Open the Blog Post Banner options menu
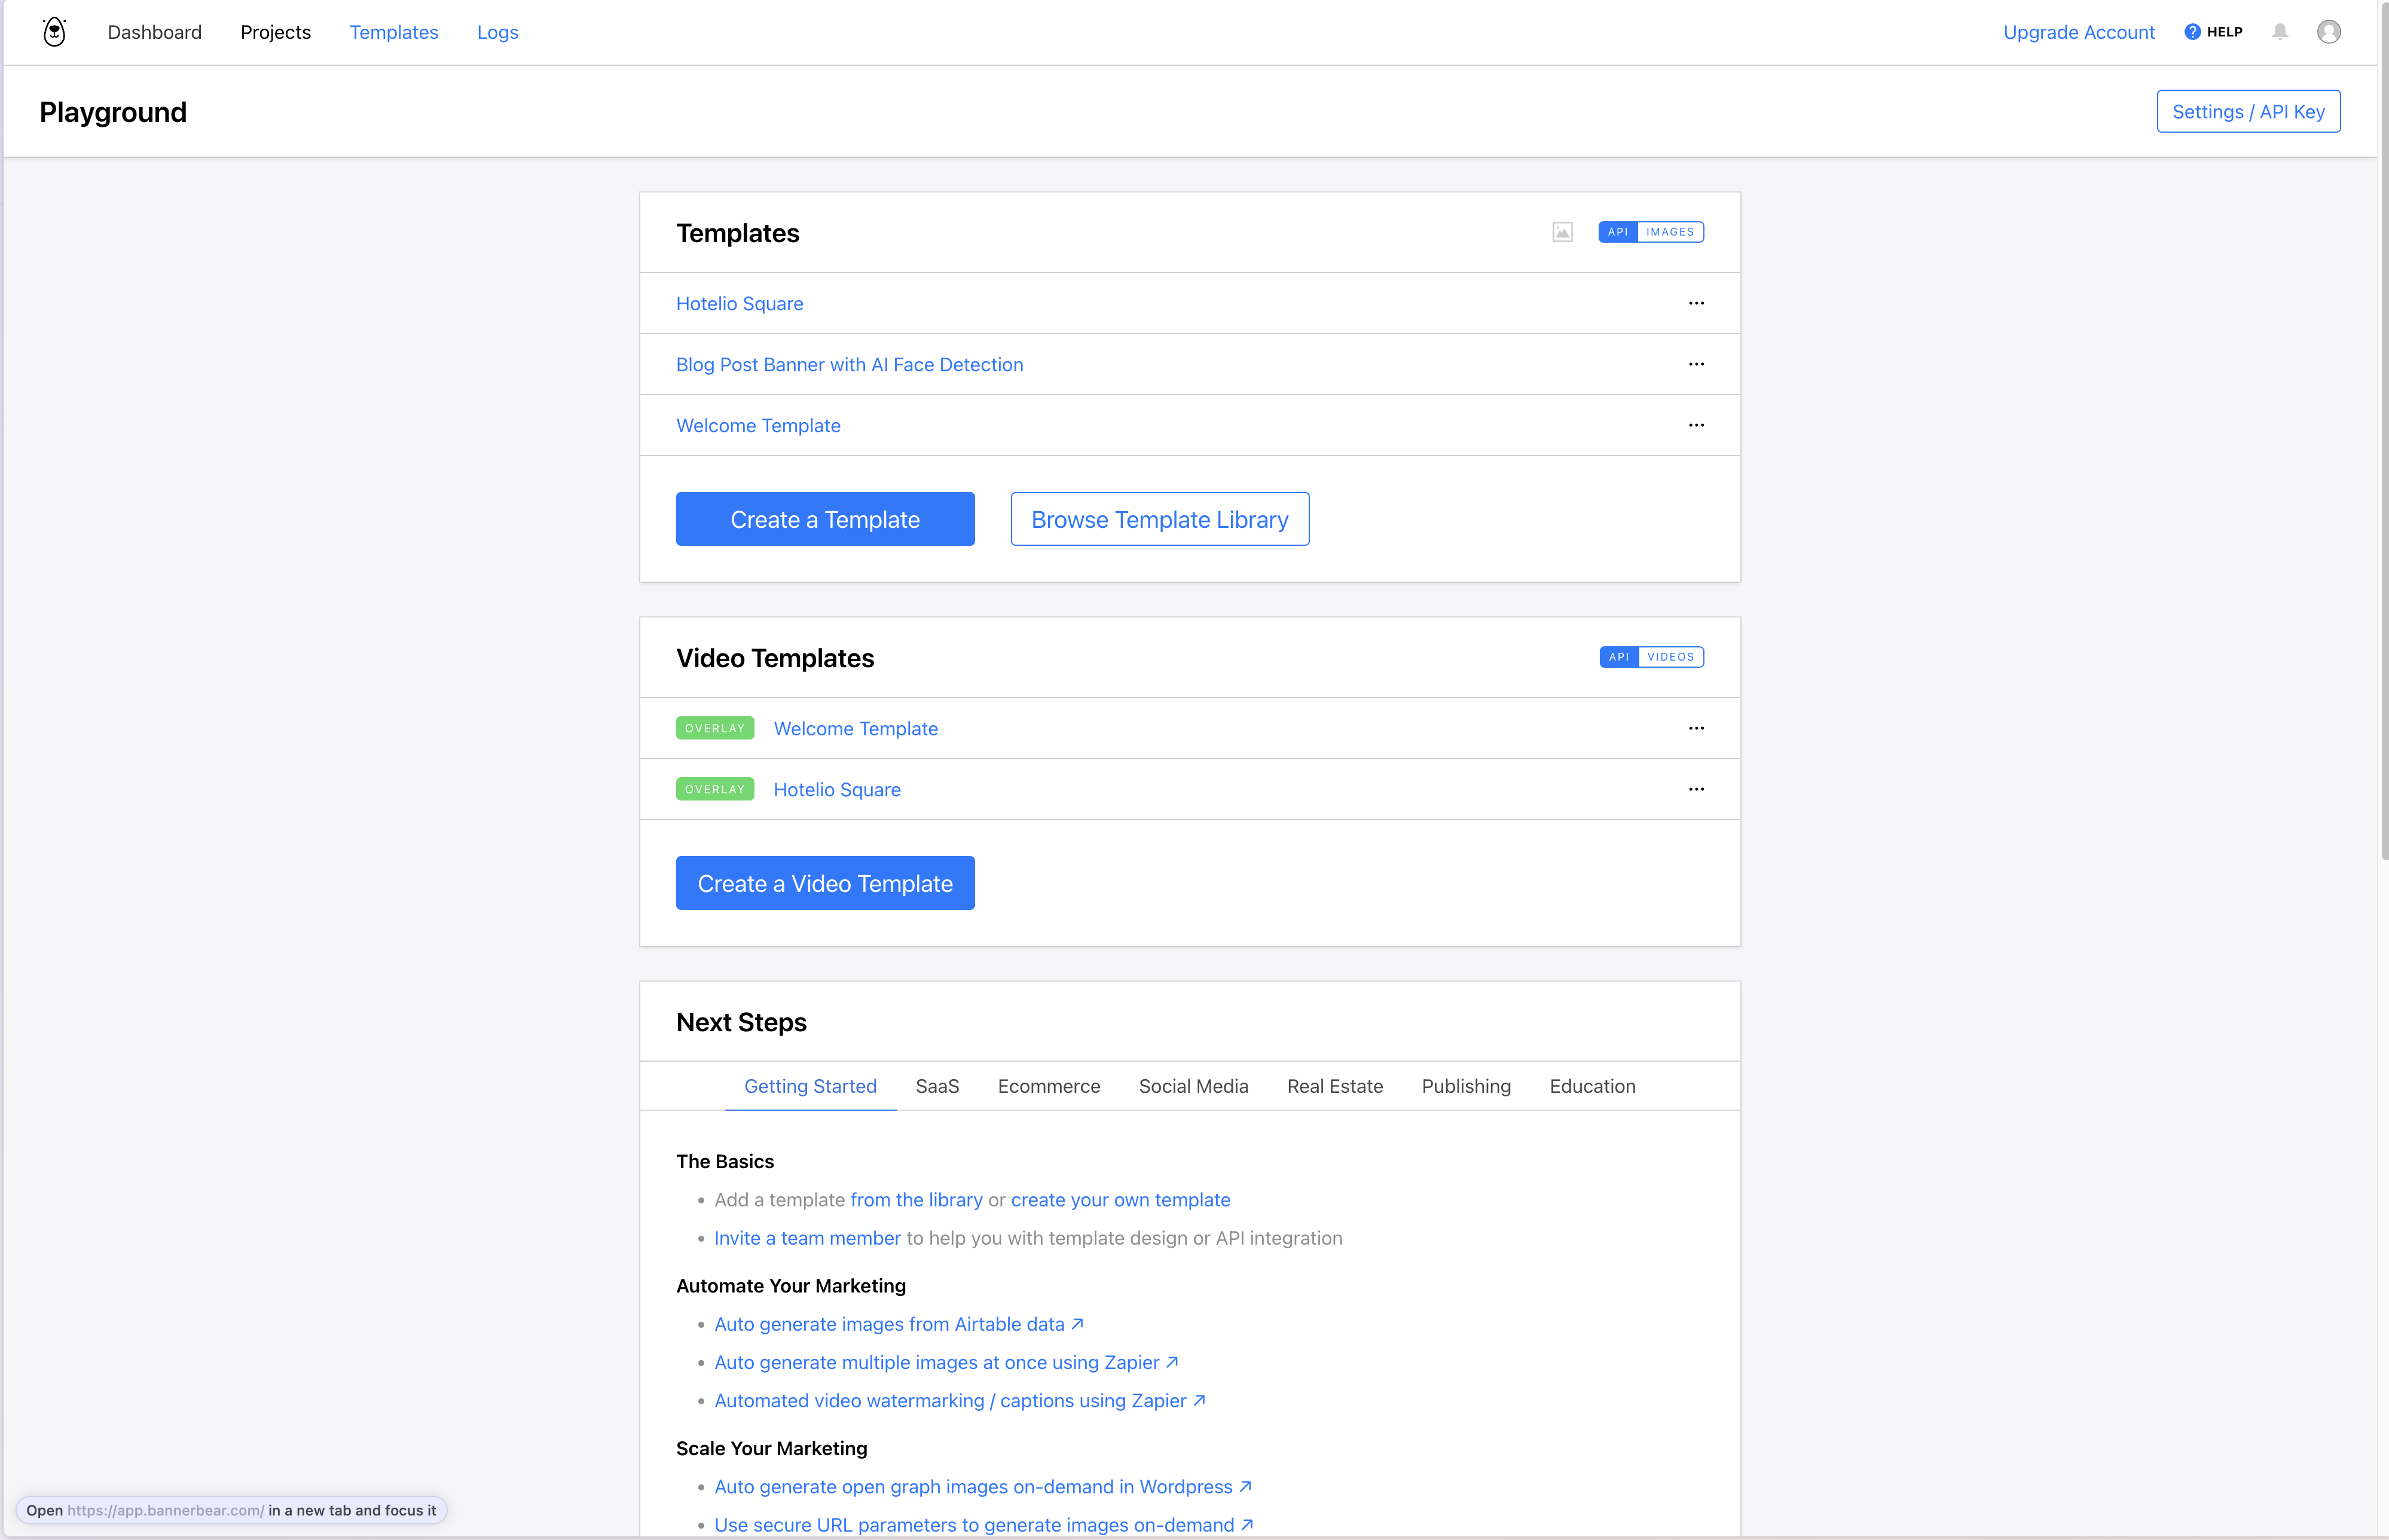 (1696, 364)
